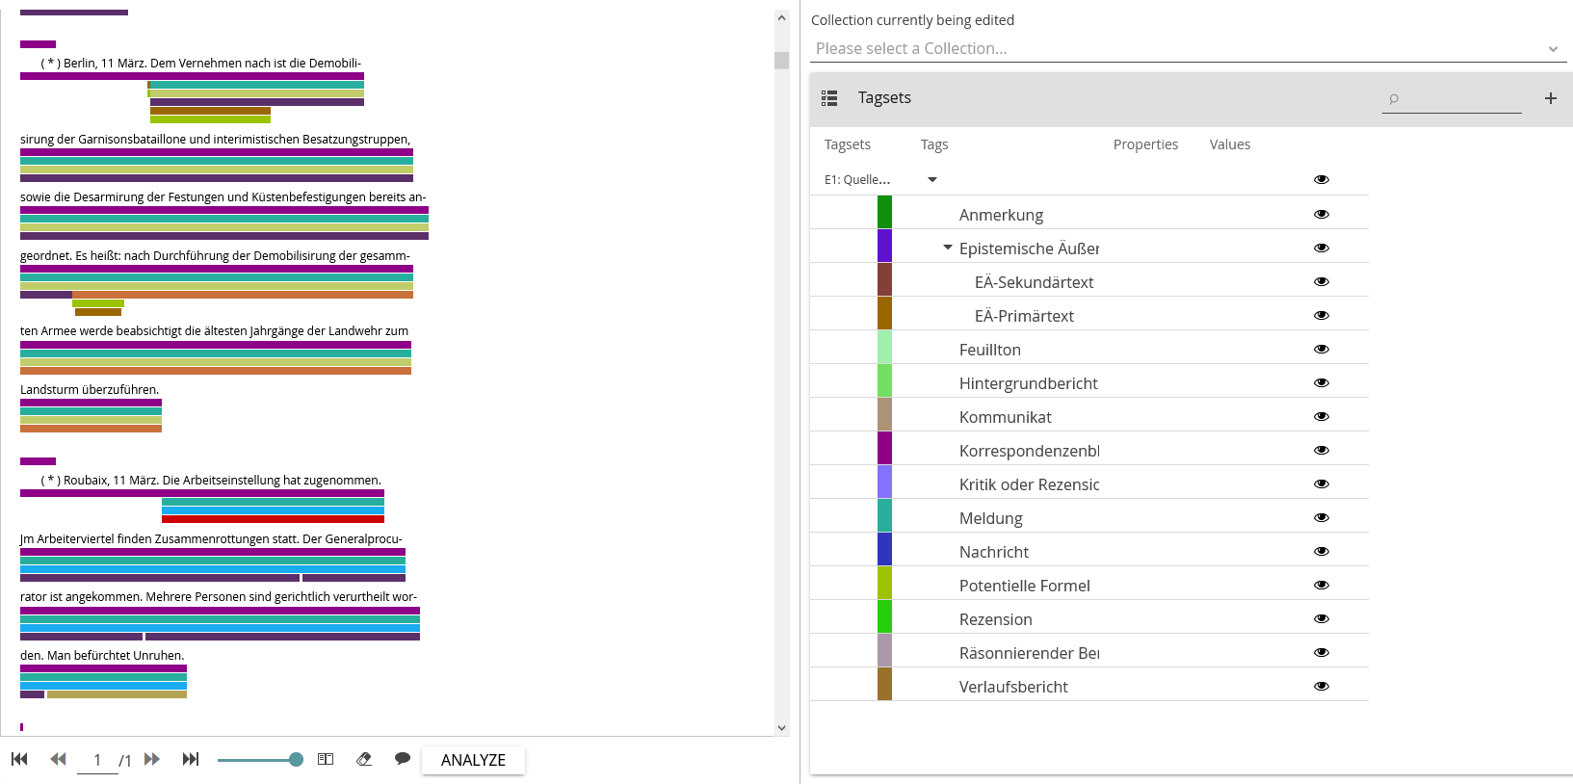The height and width of the screenshot is (784, 1573).
Task: Click the eraser icon in bottom toolbar
Action: pos(364,759)
